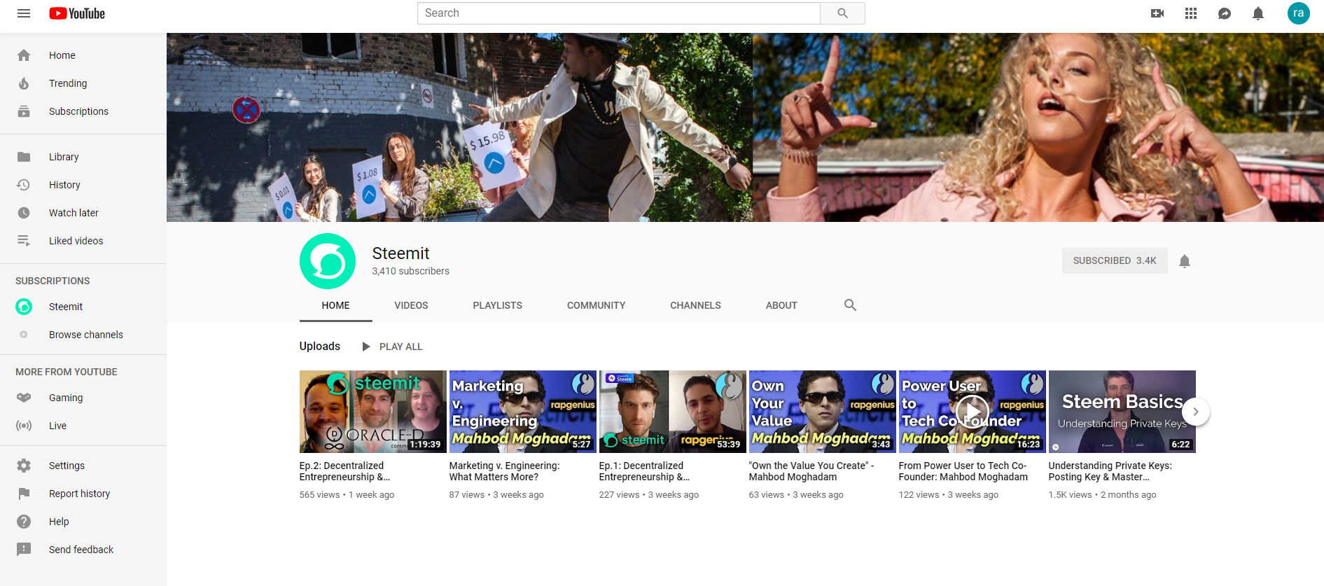The height and width of the screenshot is (586, 1324).
Task: Click the Live broadcast icon
Action: pyautogui.click(x=24, y=426)
